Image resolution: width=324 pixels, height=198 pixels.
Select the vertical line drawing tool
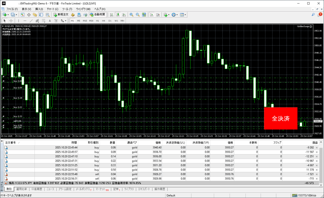[x=18, y=21]
